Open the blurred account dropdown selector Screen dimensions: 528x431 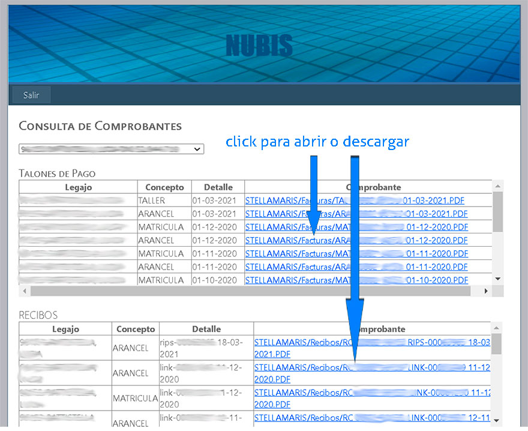pos(111,149)
